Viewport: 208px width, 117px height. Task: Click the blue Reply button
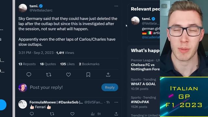tap(110, 87)
